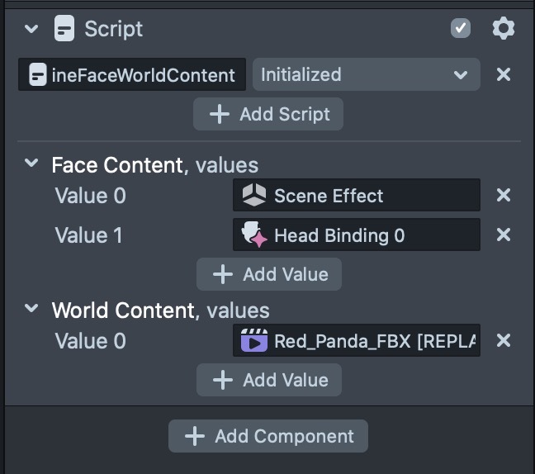Collapse the World Content values list
This screenshot has height=474, width=535.
[31, 310]
